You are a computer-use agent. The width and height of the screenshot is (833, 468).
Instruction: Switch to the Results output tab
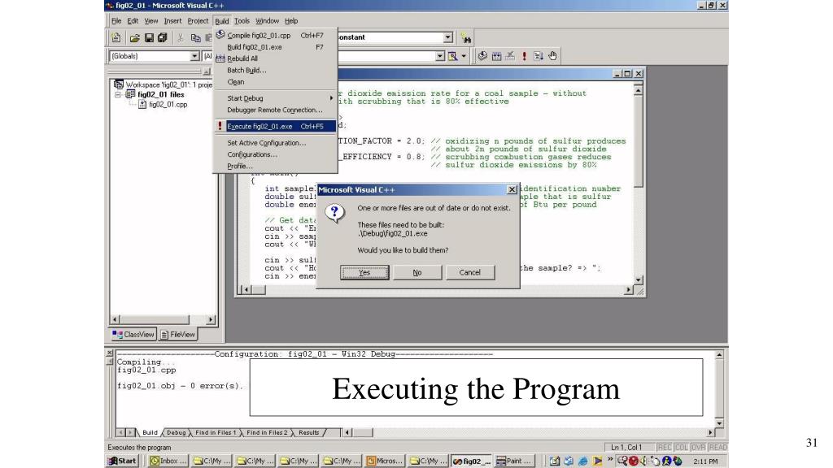[x=308, y=432]
